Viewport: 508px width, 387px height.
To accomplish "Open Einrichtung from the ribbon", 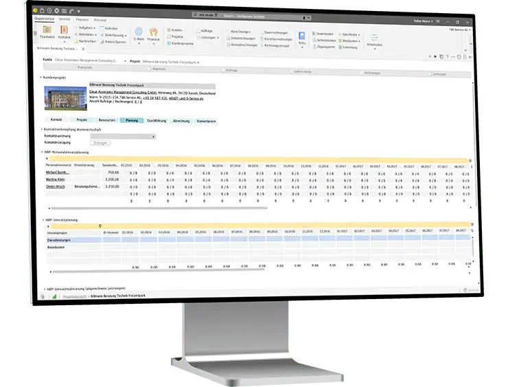I will [x=348, y=47].
